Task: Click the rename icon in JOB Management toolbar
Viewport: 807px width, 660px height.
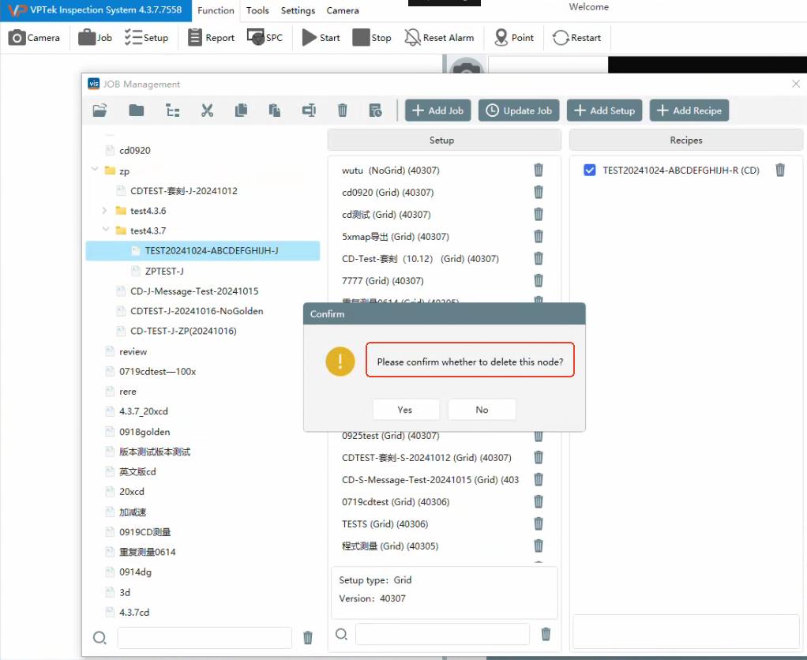Action: coord(309,110)
